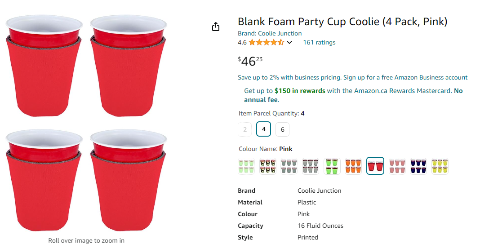Choose the navy blue cups swatch
The width and height of the screenshot is (480, 244).
click(418, 166)
